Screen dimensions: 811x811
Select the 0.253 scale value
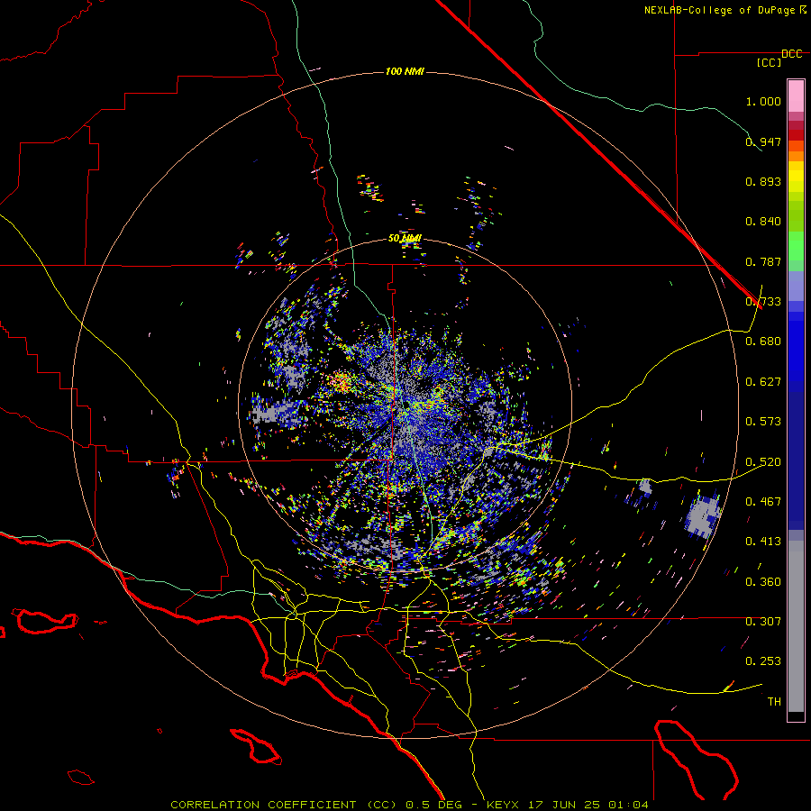coord(763,661)
